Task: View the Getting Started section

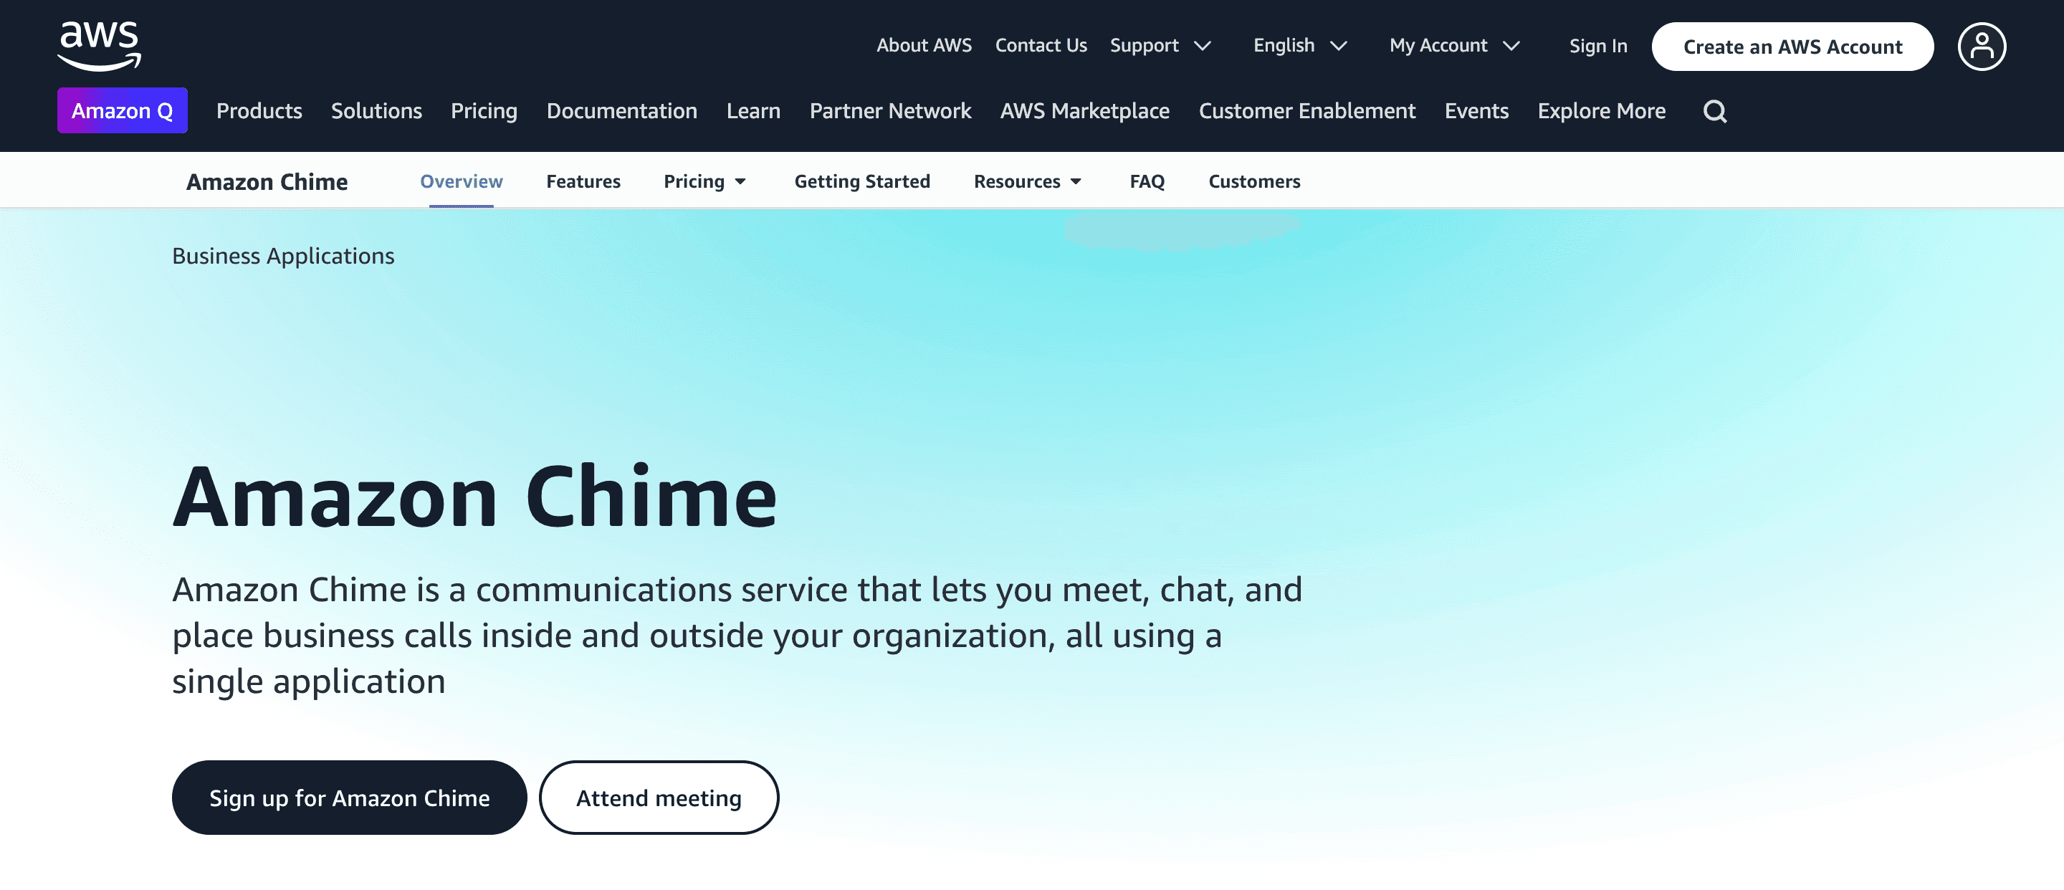Action: click(862, 181)
